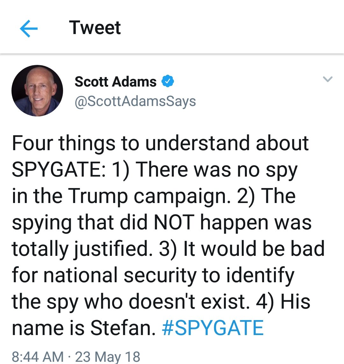This screenshot has height=364, width=344.
Task: Click the text "in the Trump campaign."
Action: coord(121,196)
